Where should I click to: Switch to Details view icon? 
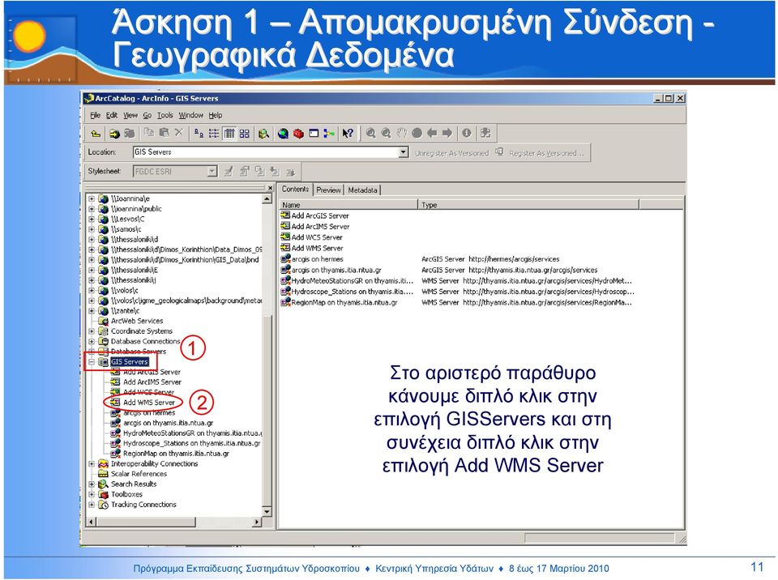click(x=229, y=133)
